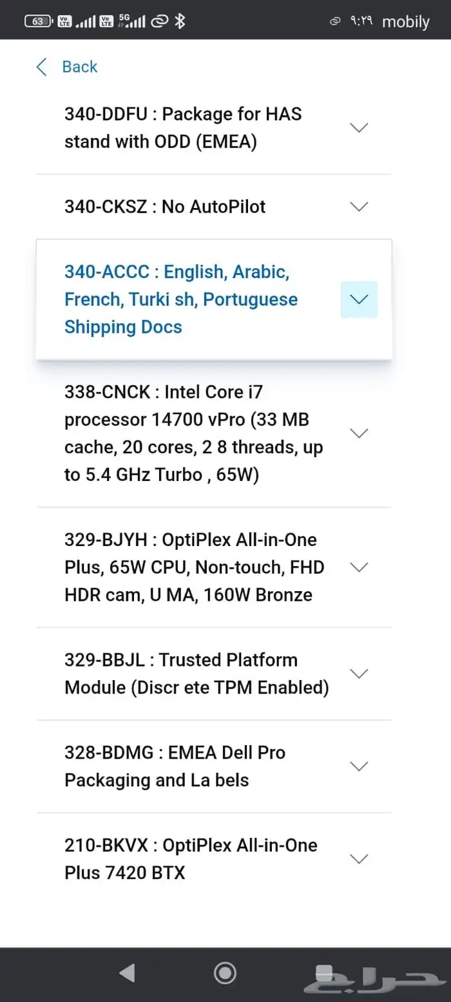The image size is (451, 1002).
Task: Select the 210-BKVX OptiPlex All-in-One entry
Action: [191, 859]
